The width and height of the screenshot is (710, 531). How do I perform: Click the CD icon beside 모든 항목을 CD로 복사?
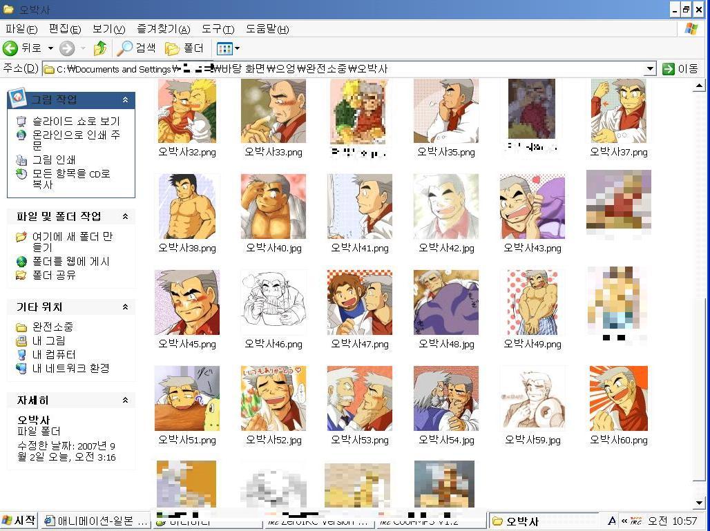pyautogui.click(x=21, y=174)
